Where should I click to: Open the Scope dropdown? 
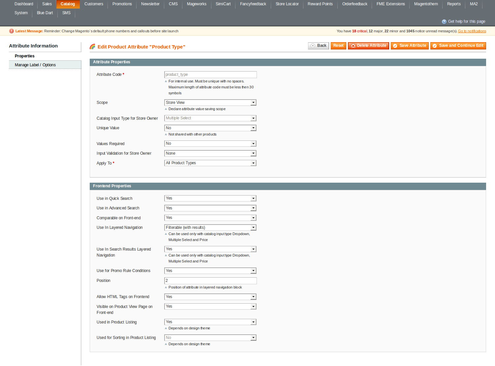tap(210, 103)
